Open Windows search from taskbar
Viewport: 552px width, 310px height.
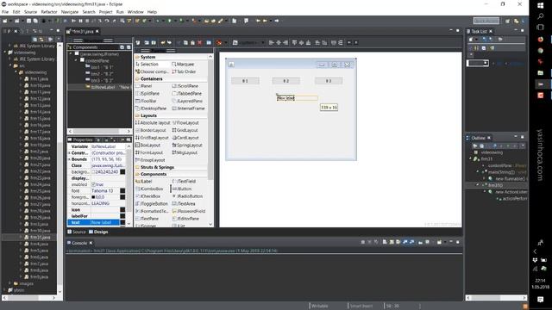click(541, 16)
